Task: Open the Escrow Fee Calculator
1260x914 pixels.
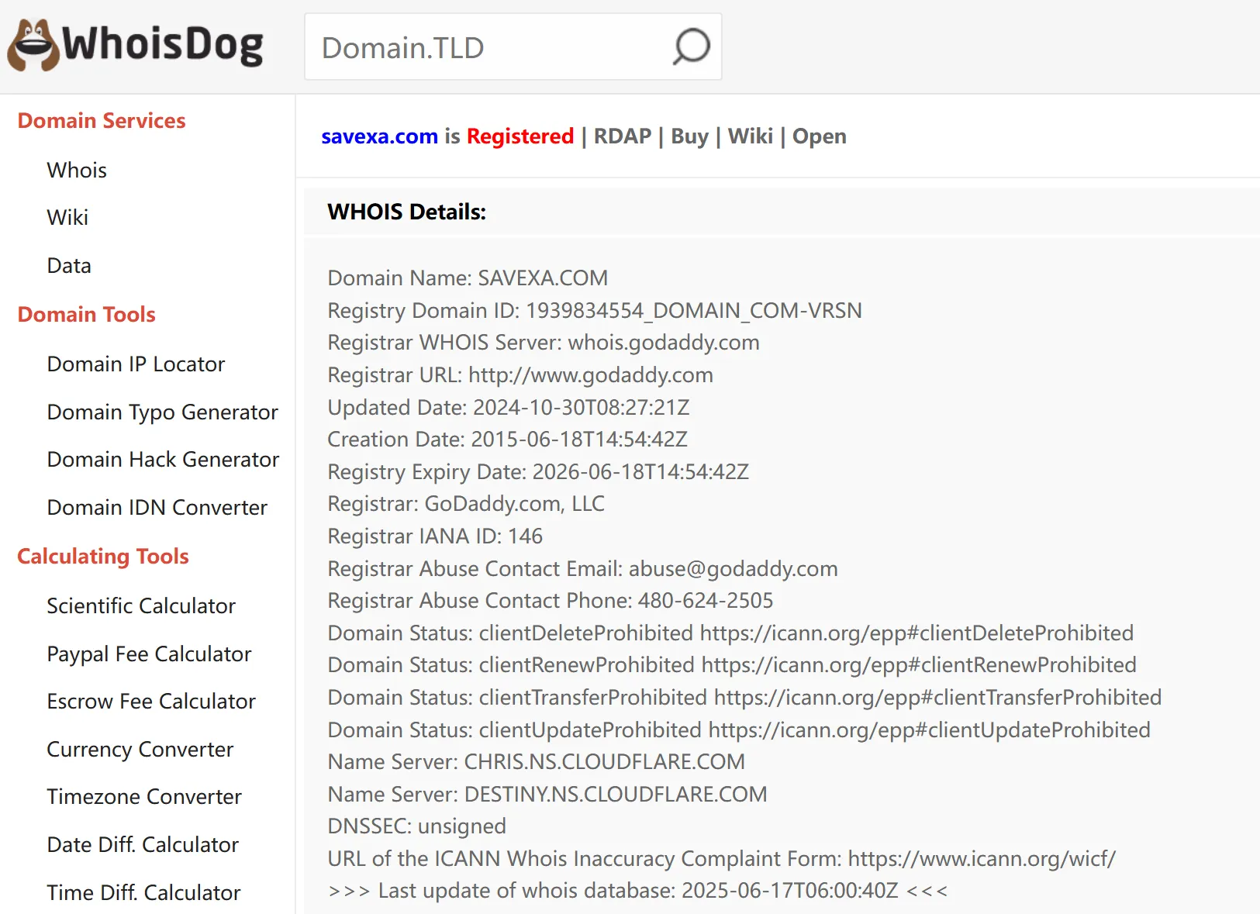Action: click(x=151, y=701)
